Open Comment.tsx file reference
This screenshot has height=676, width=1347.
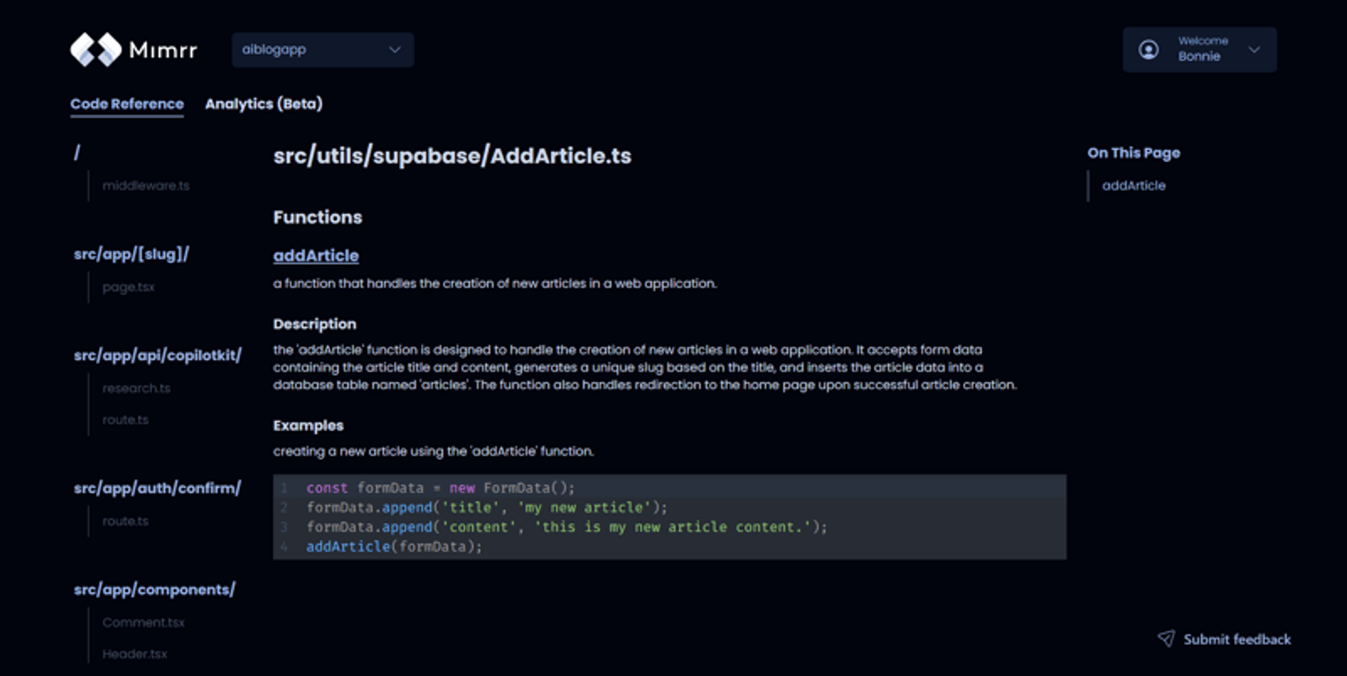[143, 623]
